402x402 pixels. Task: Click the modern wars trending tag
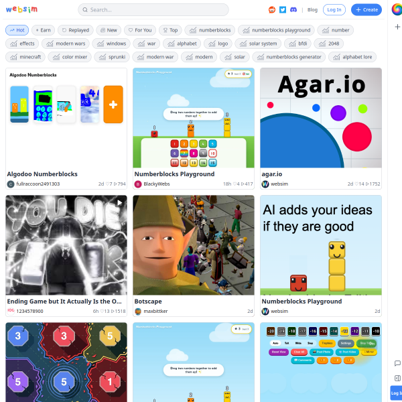click(66, 44)
